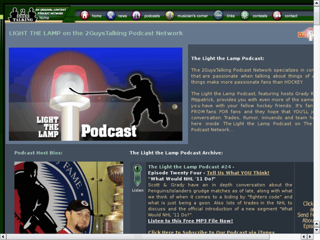This screenshot has width=320, height=240.
Task: Click the green contests icon
Action: click(x=245, y=15)
